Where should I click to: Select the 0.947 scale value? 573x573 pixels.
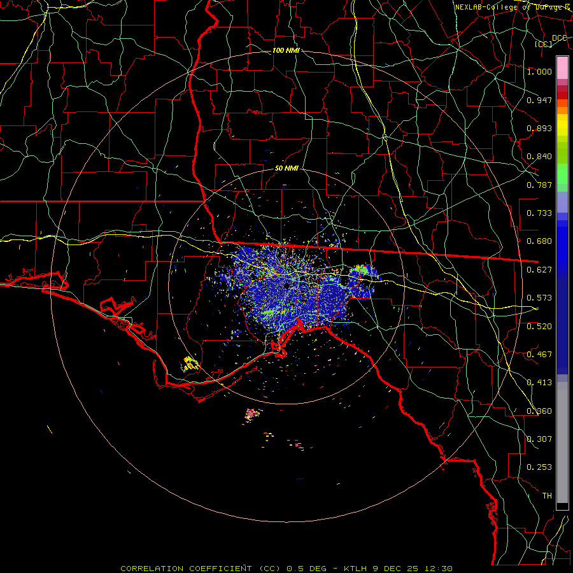tap(539, 100)
